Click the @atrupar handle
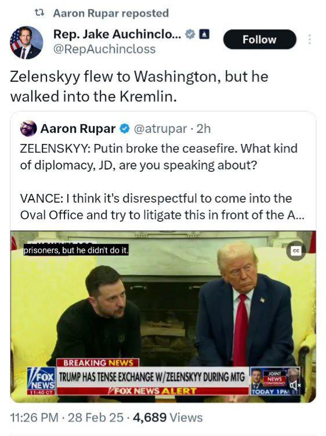Viewport: 326px width, 436px height. [160, 129]
